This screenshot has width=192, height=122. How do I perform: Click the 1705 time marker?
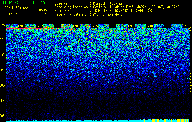tap(94, 26)
